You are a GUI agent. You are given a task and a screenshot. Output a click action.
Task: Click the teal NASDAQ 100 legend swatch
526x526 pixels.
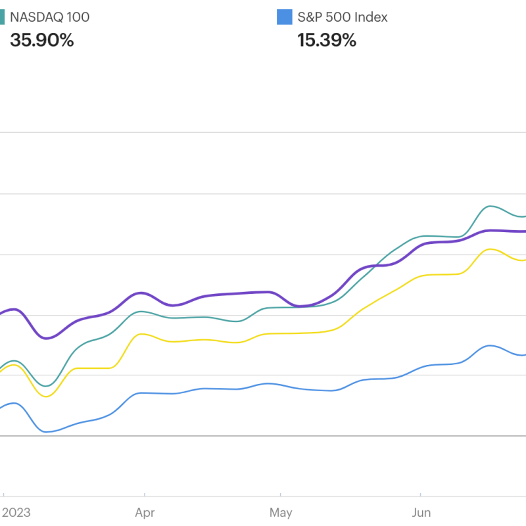[x=2, y=17]
